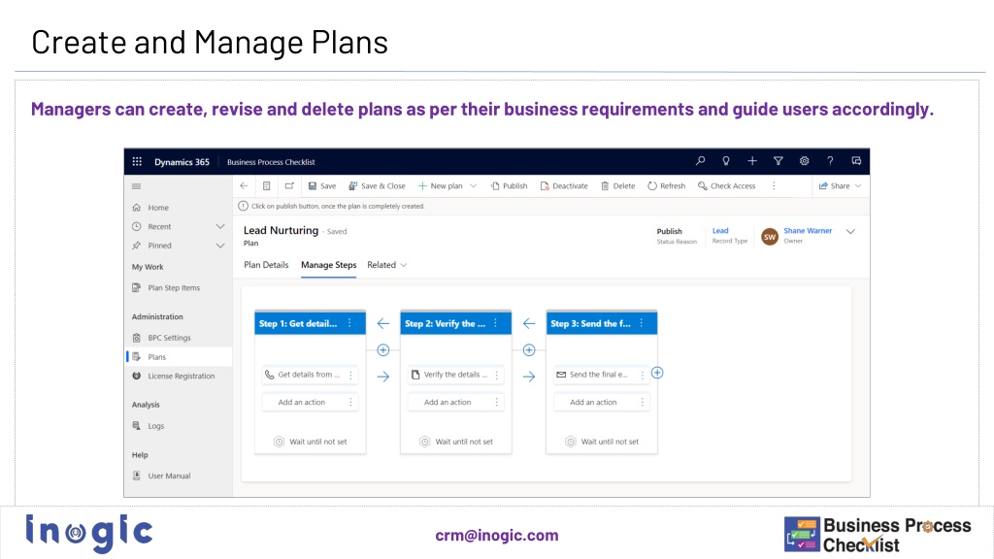The width and height of the screenshot is (994, 559).
Task: Refresh the plan form
Action: (x=666, y=185)
